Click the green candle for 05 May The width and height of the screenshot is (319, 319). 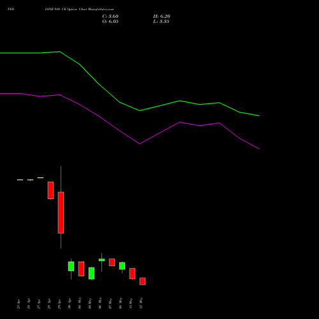[x=91, y=273]
